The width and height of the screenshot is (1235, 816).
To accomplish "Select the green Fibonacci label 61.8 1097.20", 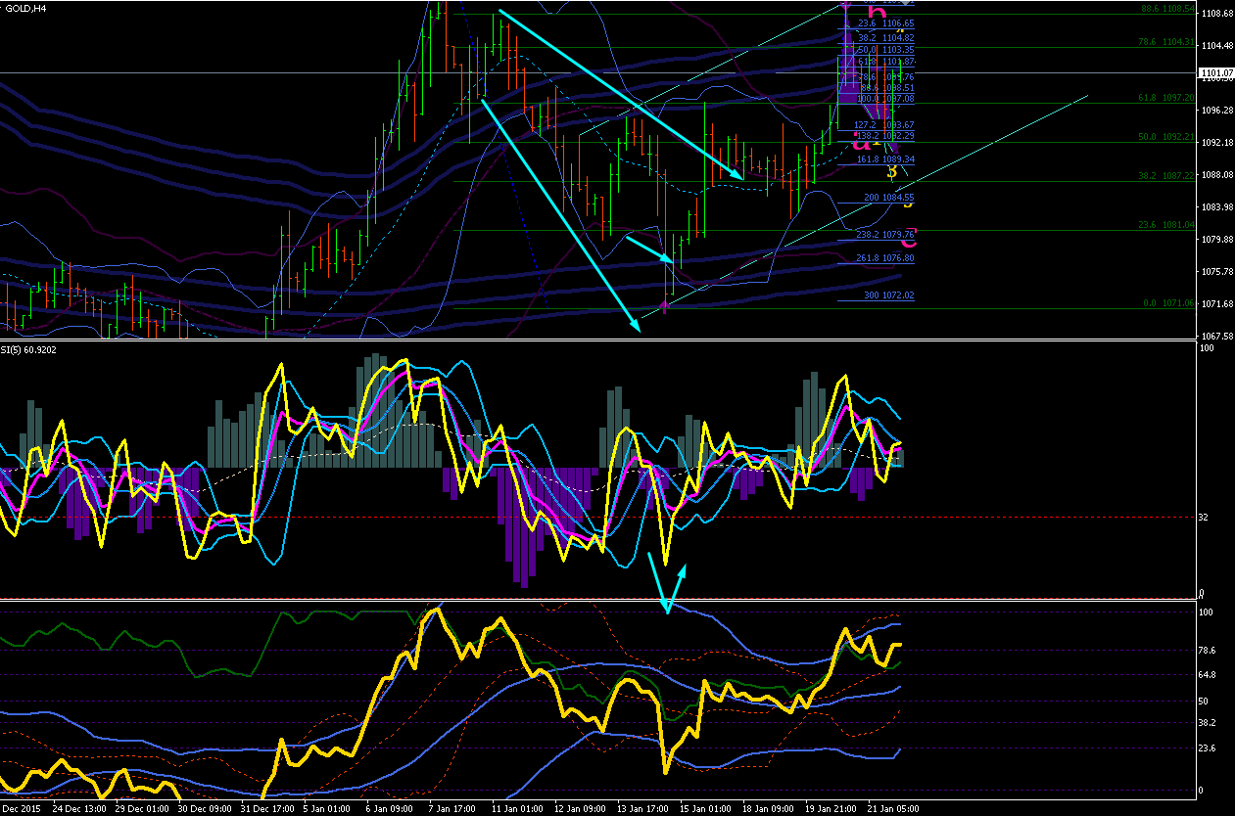I will pyautogui.click(x=1167, y=98).
